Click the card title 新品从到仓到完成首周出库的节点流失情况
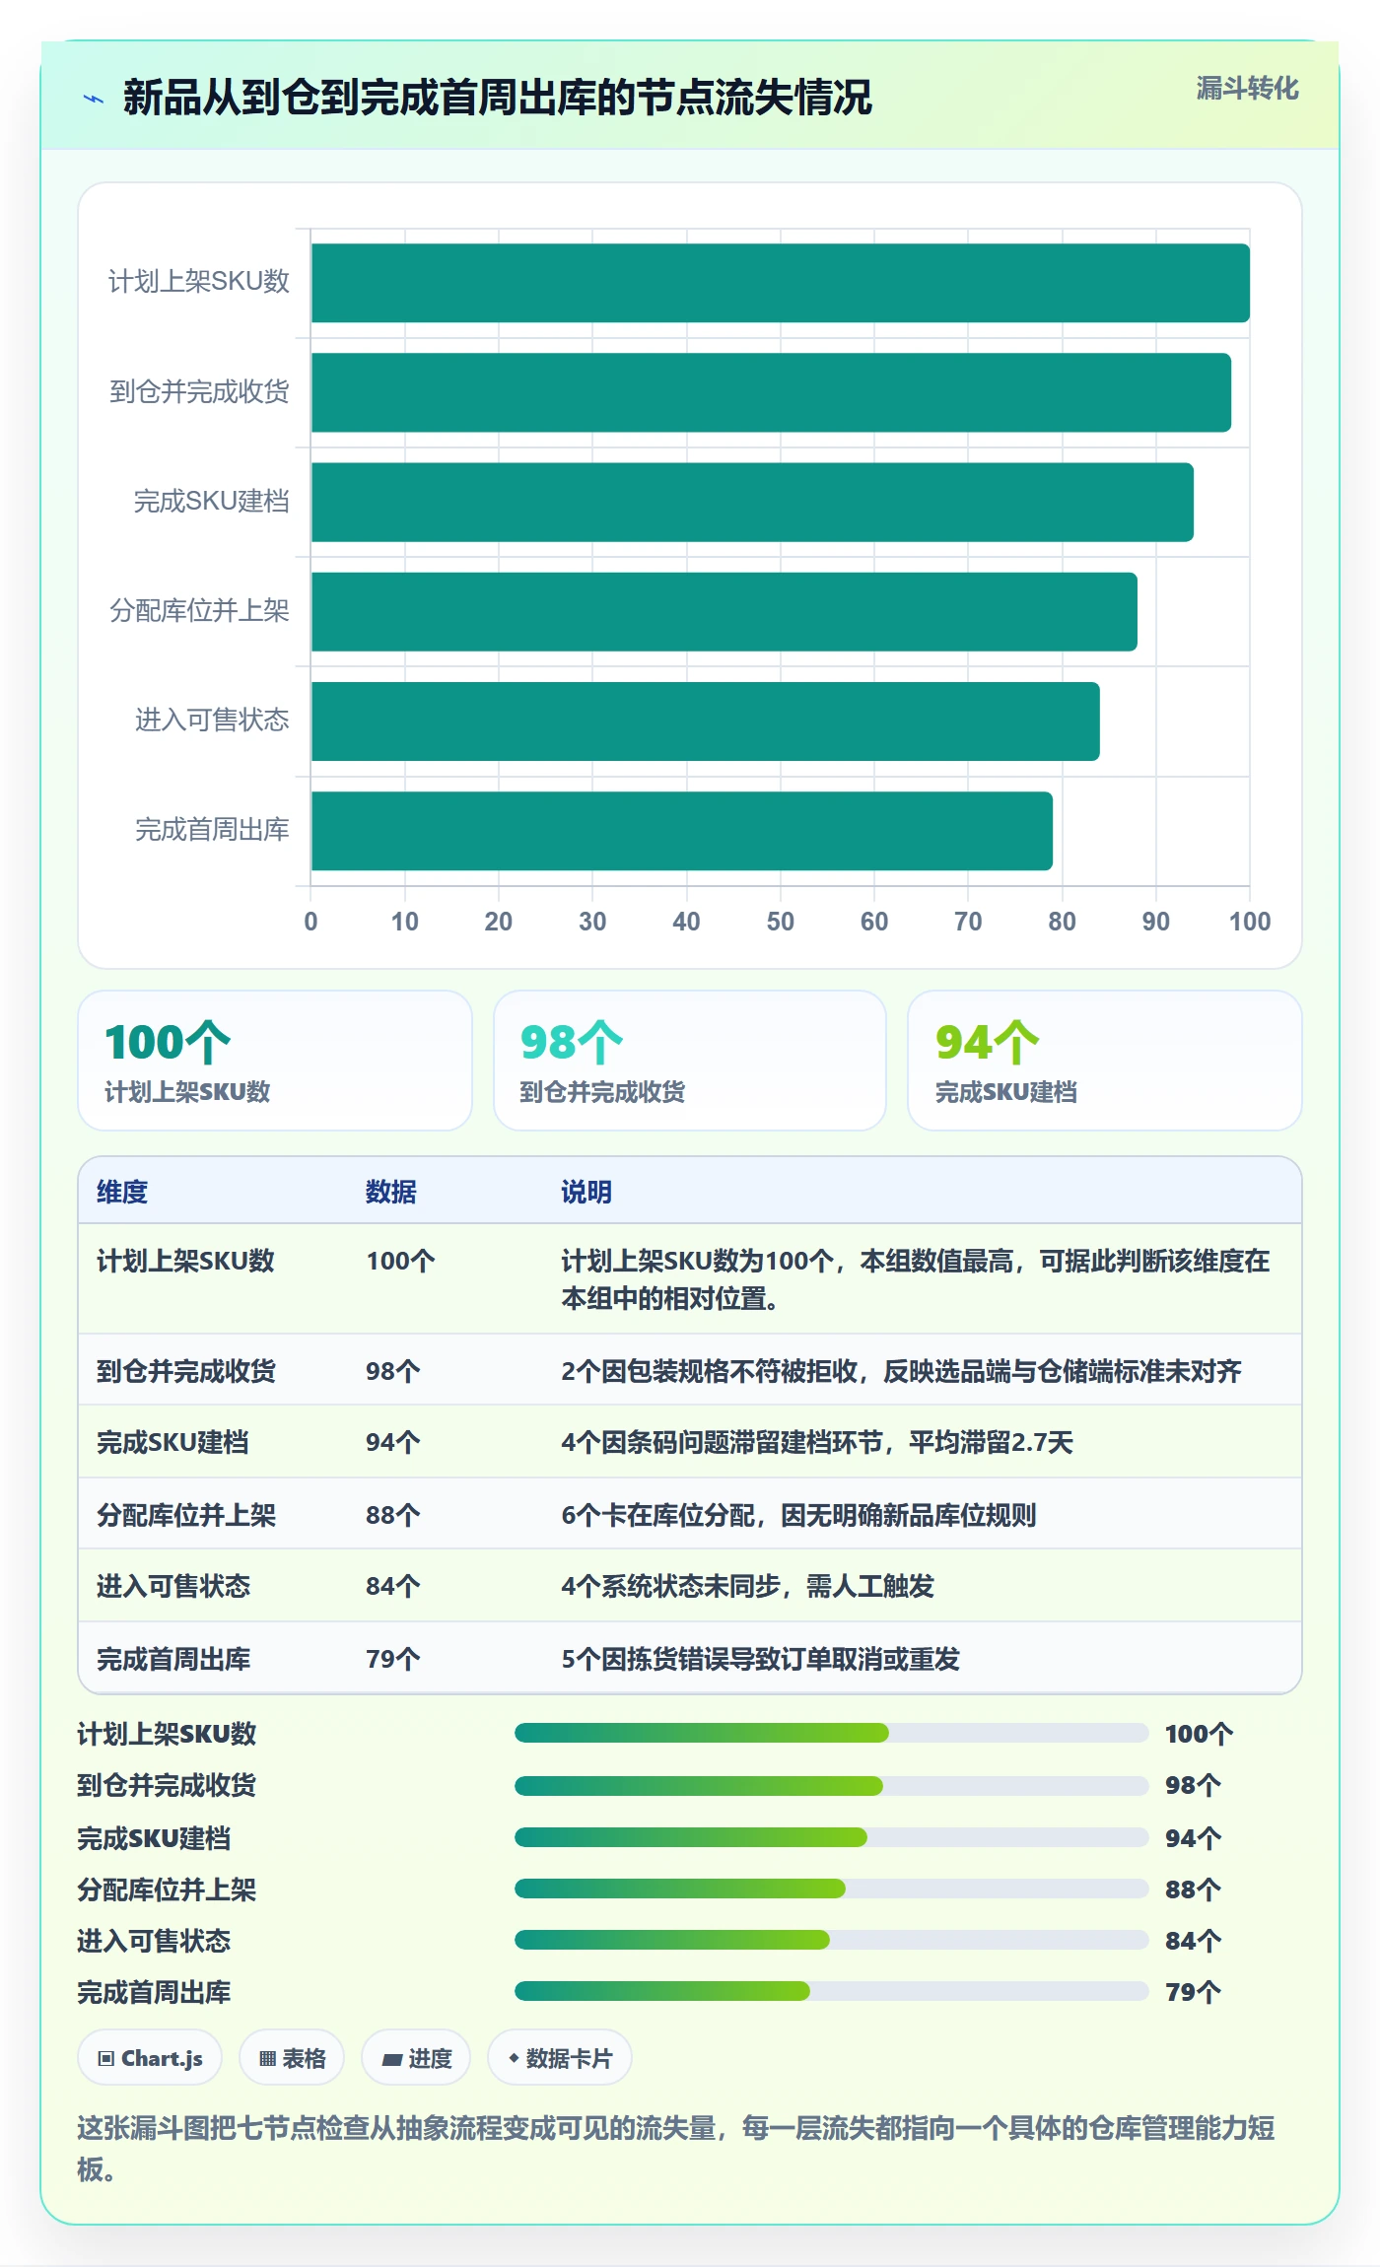 [x=498, y=98]
